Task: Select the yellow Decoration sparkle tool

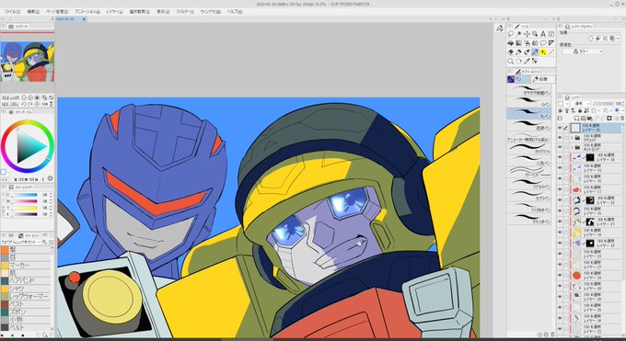Action: point(543,52)
